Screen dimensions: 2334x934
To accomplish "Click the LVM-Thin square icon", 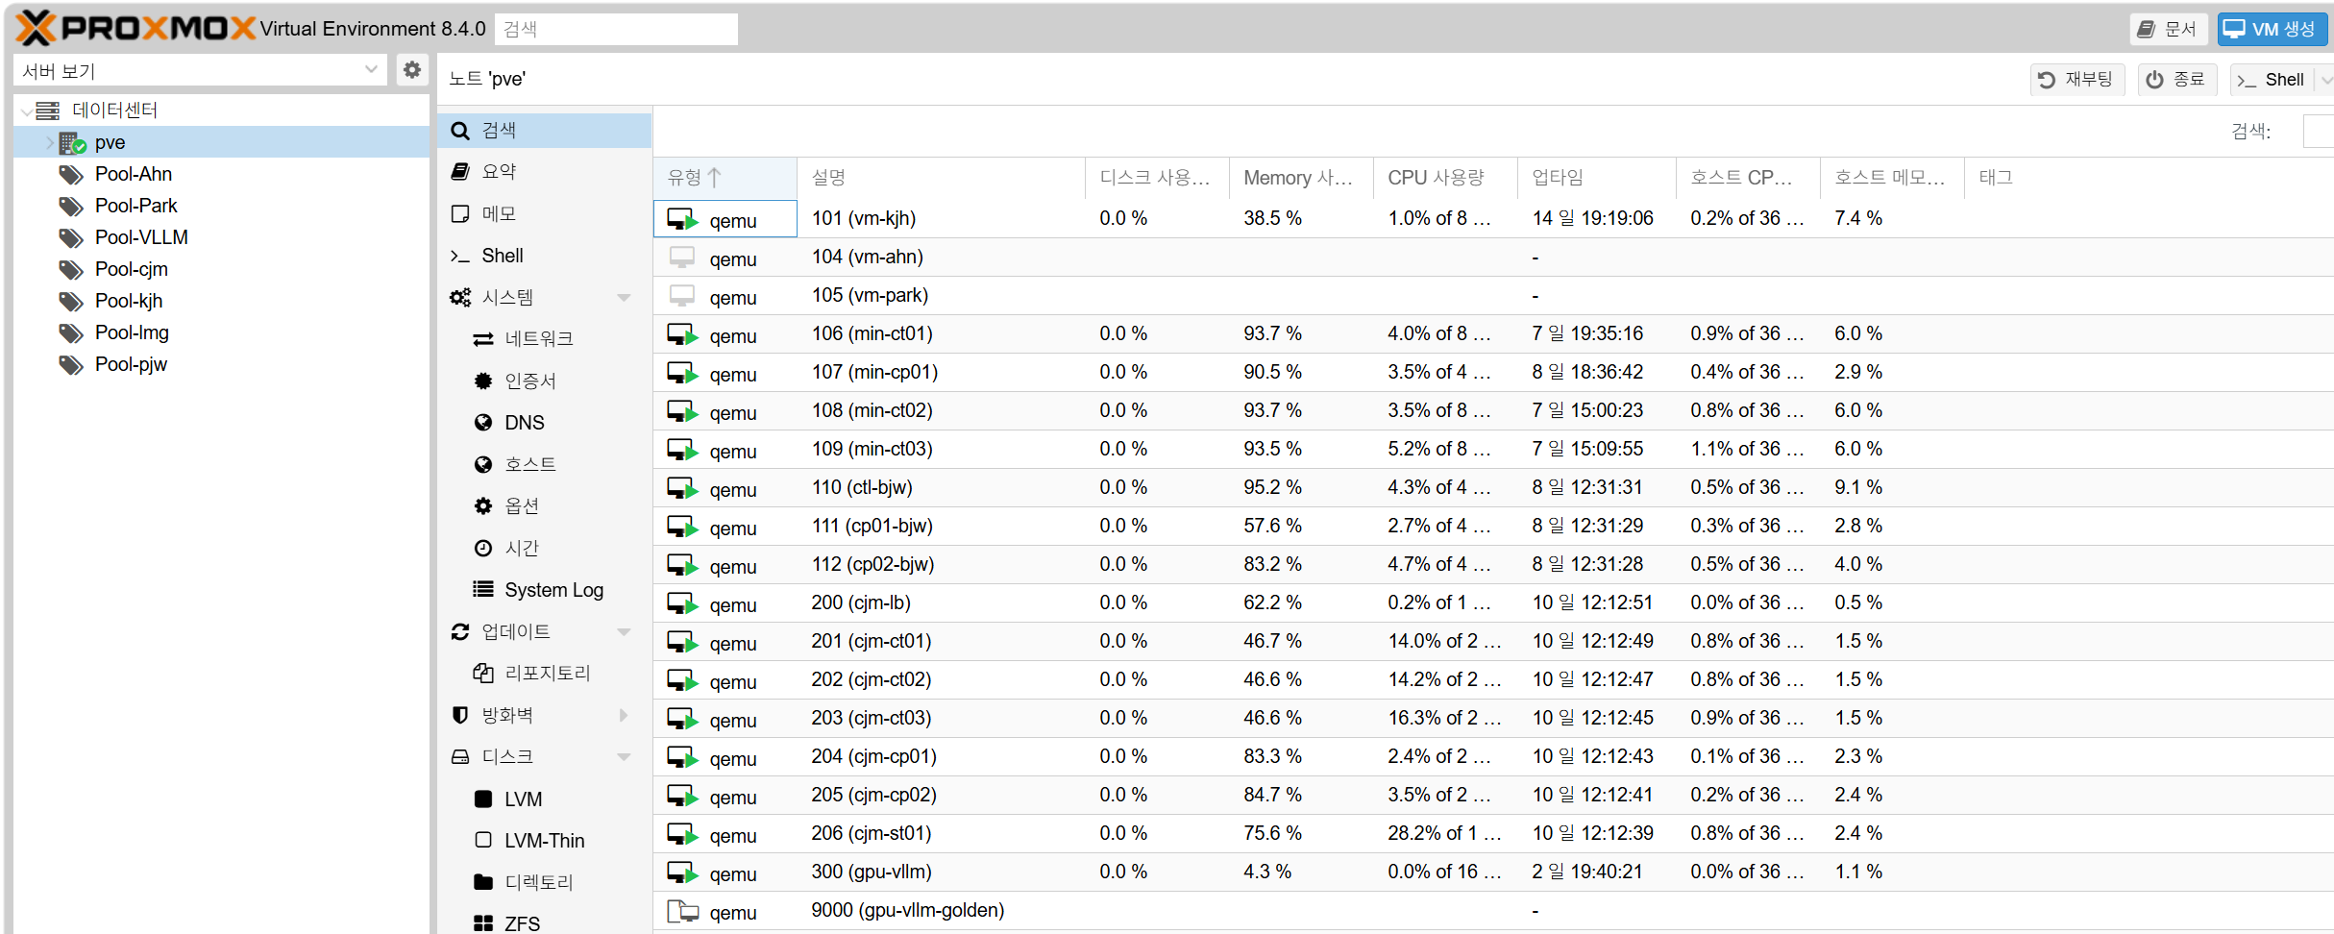I will (483, 840).
